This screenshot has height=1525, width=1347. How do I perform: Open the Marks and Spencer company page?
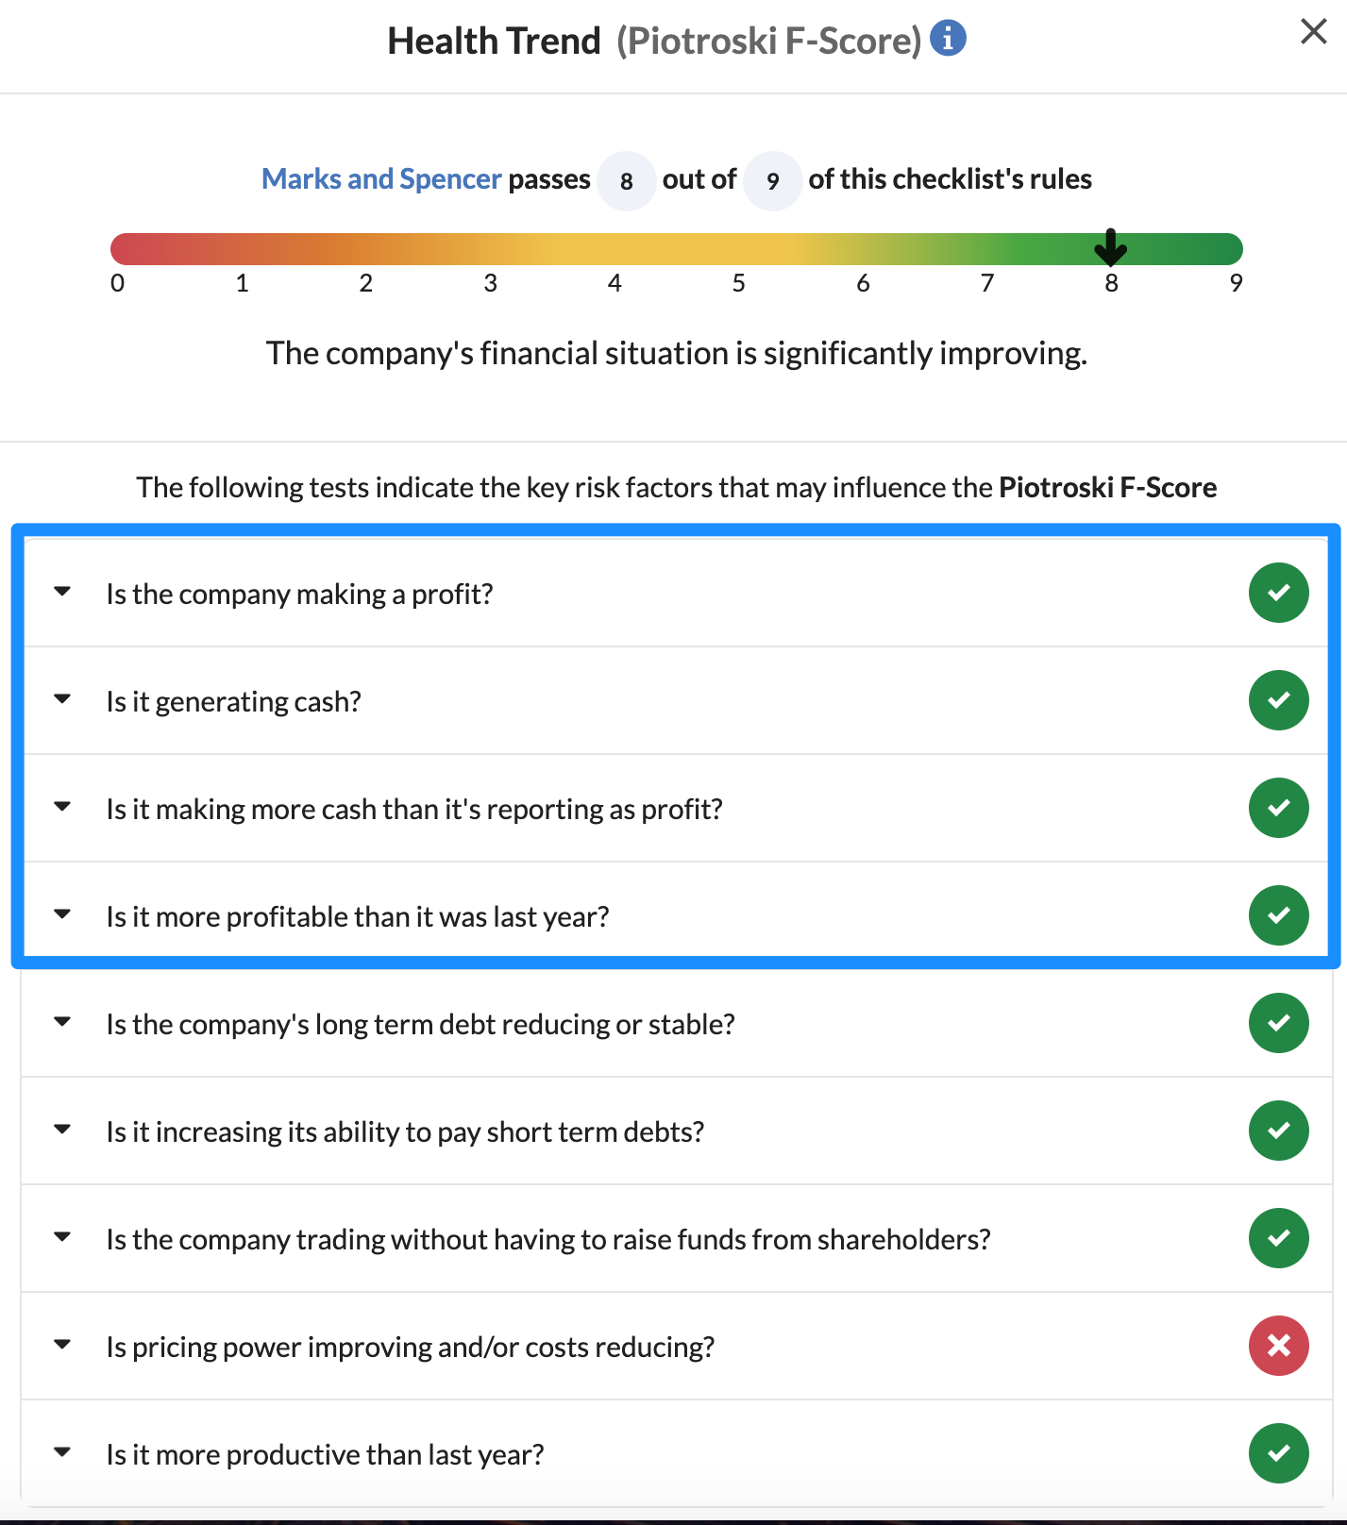tap(381, 178)
